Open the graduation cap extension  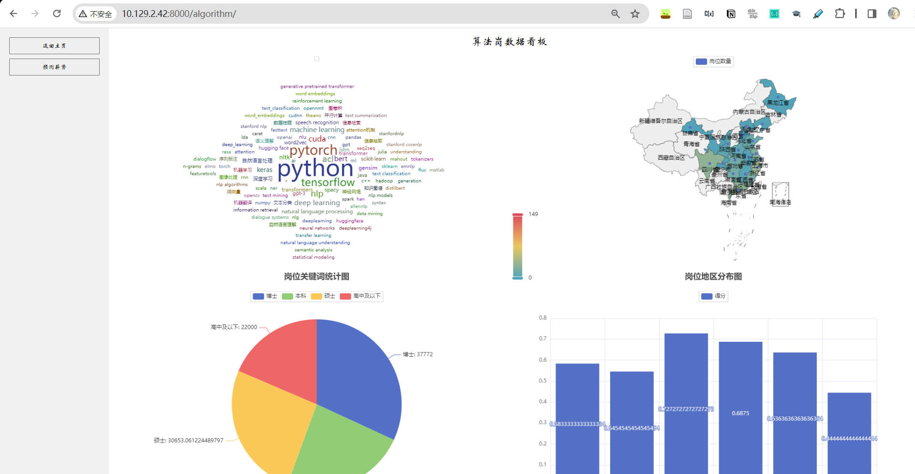click(796, 14)
